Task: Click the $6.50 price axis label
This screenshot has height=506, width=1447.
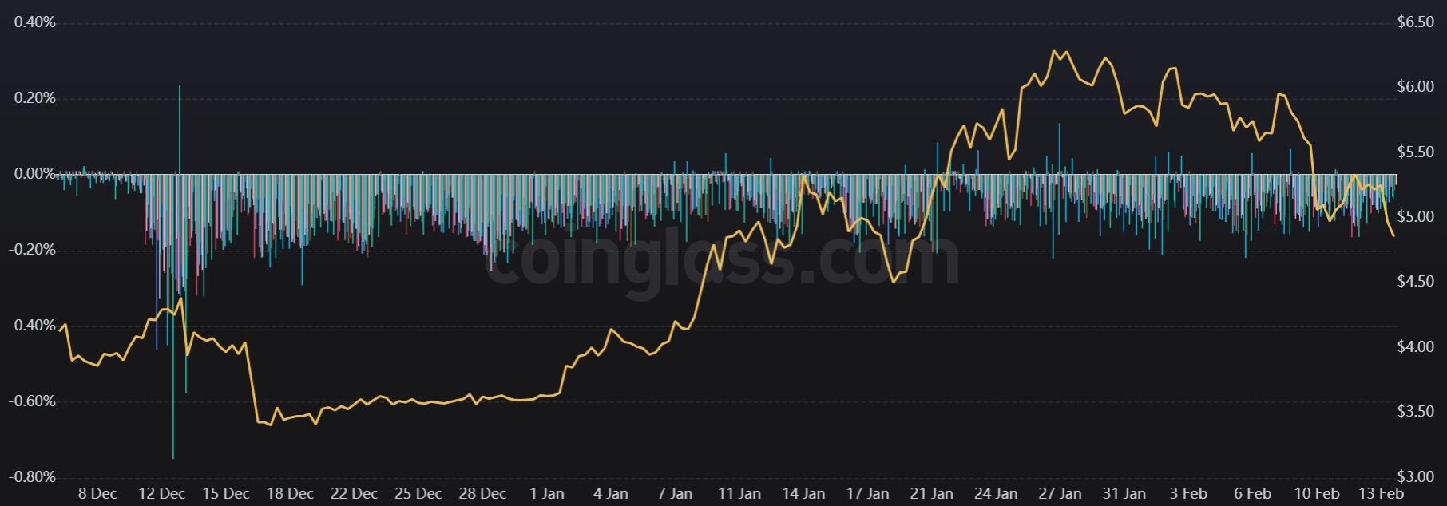Action: [x=1416, y=22]
